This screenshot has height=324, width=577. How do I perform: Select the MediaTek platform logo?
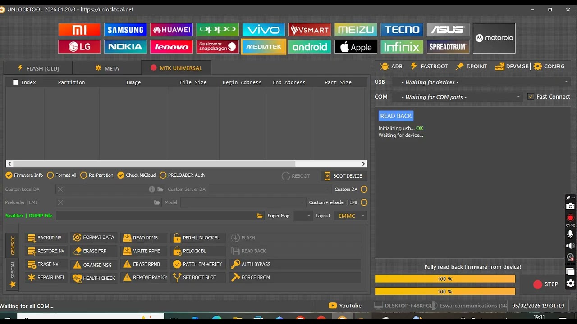tap(264, 47)
